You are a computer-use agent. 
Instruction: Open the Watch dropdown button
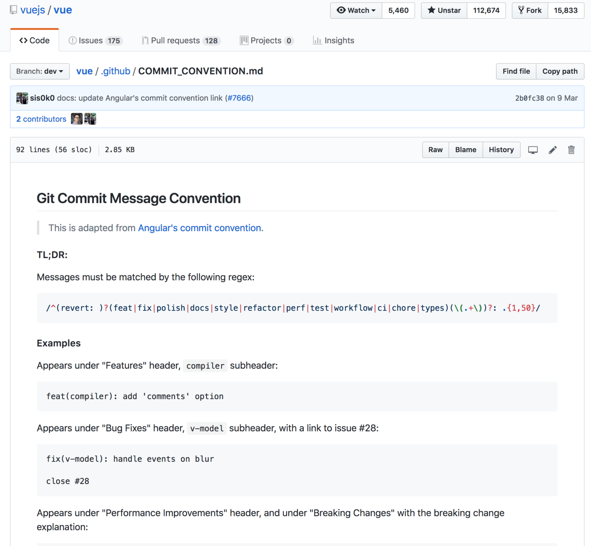tap(356, 11)
